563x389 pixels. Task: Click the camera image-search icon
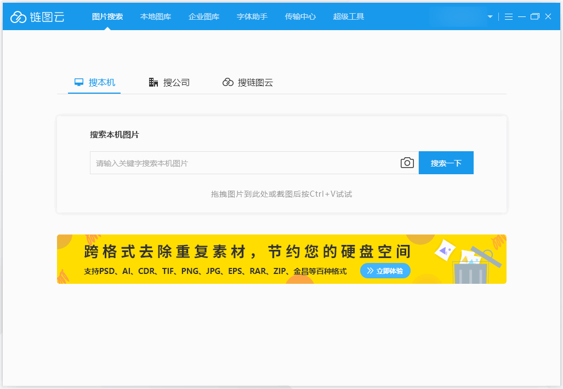[407, 163]
